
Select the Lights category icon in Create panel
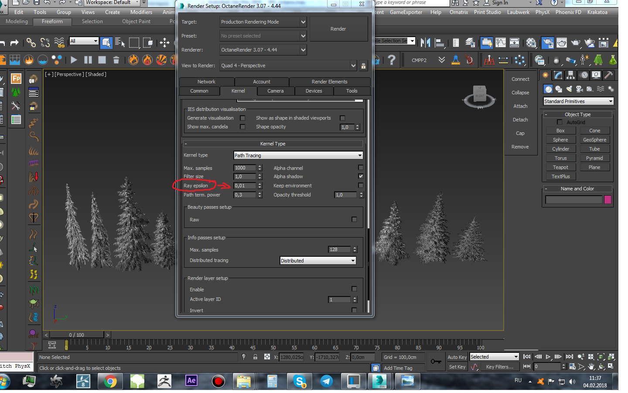pyautogui.click(x=569, y=89)
